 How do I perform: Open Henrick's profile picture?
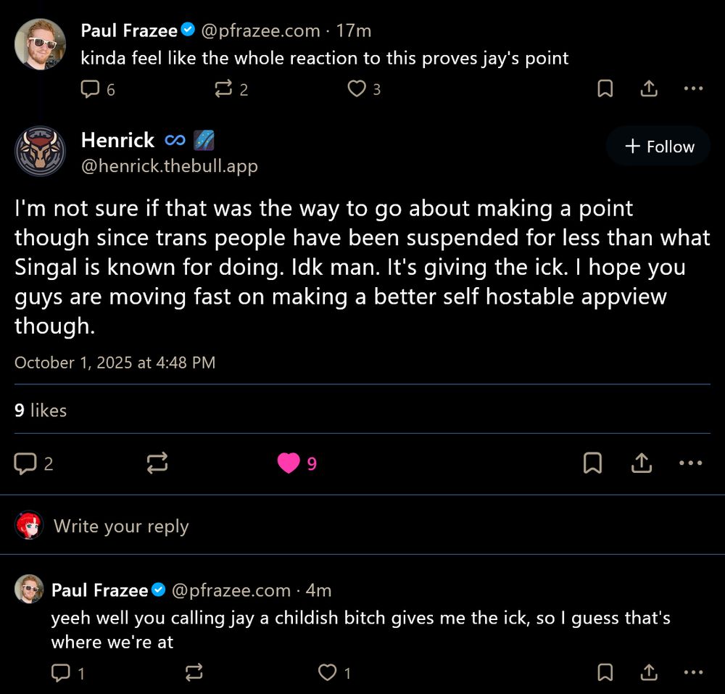pyautogui.click(x=40, y=152)
